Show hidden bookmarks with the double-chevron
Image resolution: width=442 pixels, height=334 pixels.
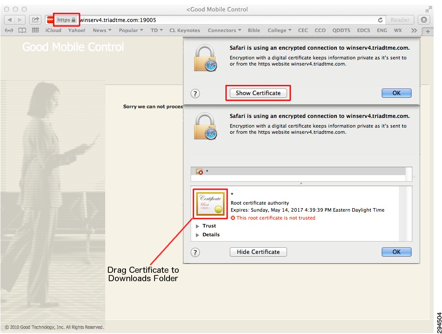click(414, 30)
